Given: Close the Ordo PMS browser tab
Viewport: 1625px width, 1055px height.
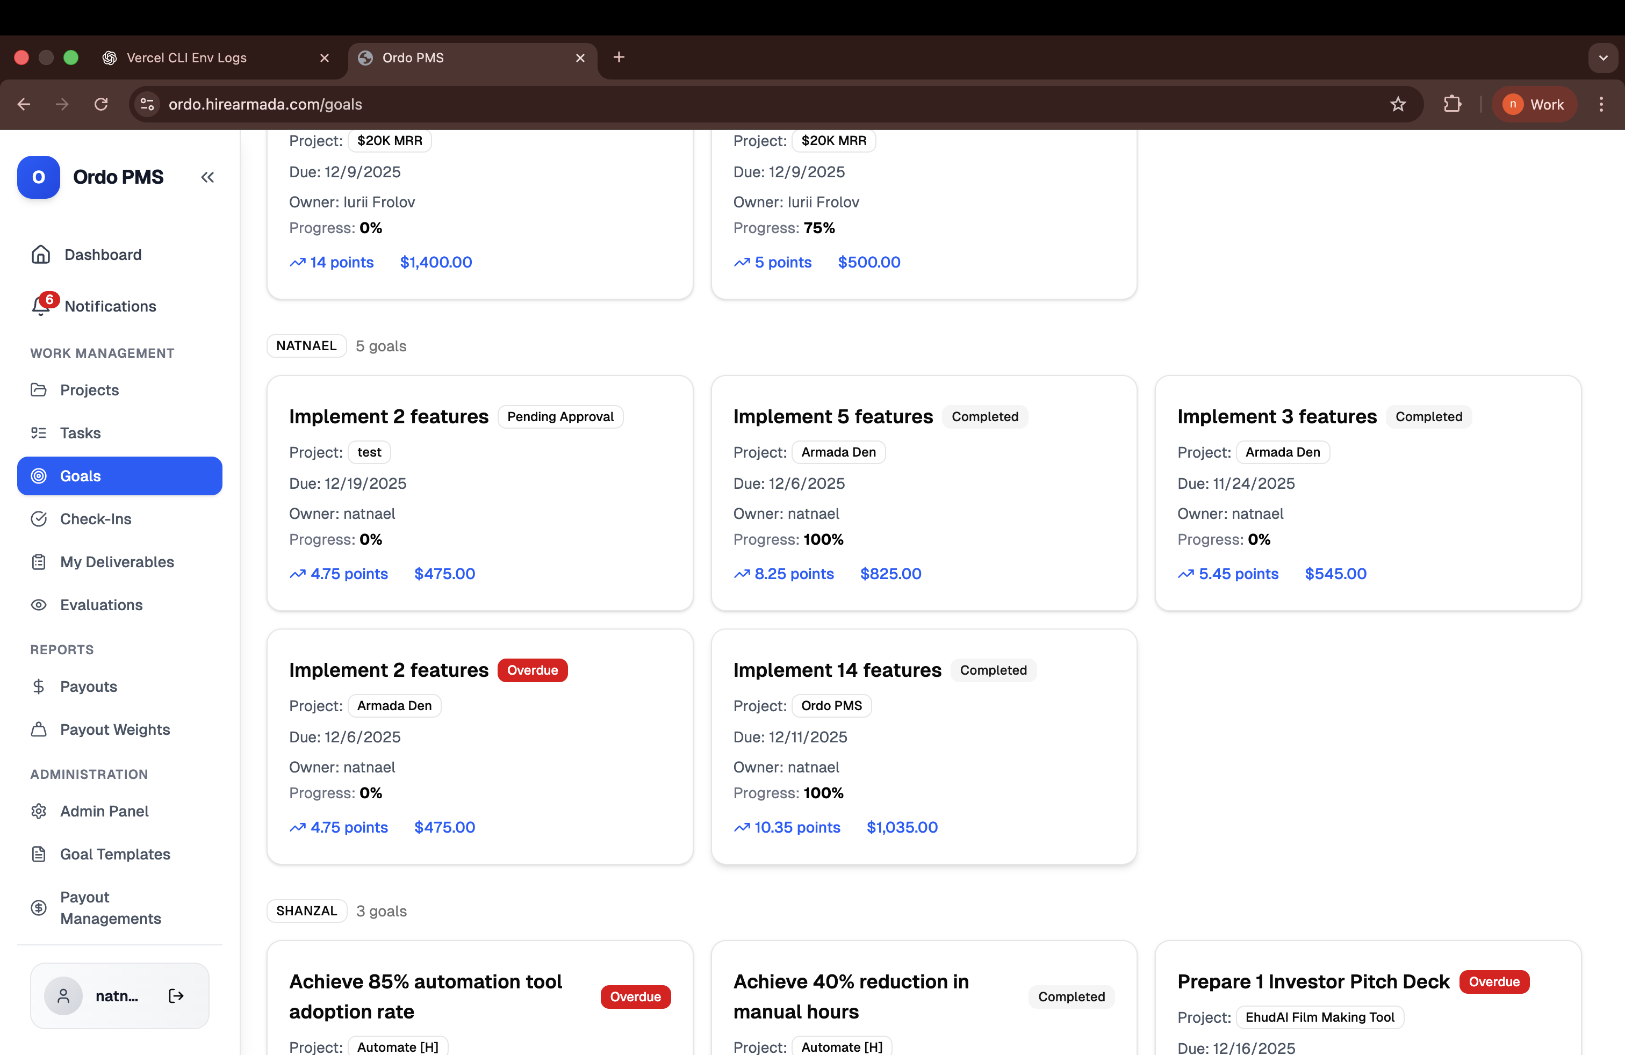Looking at the screenshot, I should click(580, 58).
